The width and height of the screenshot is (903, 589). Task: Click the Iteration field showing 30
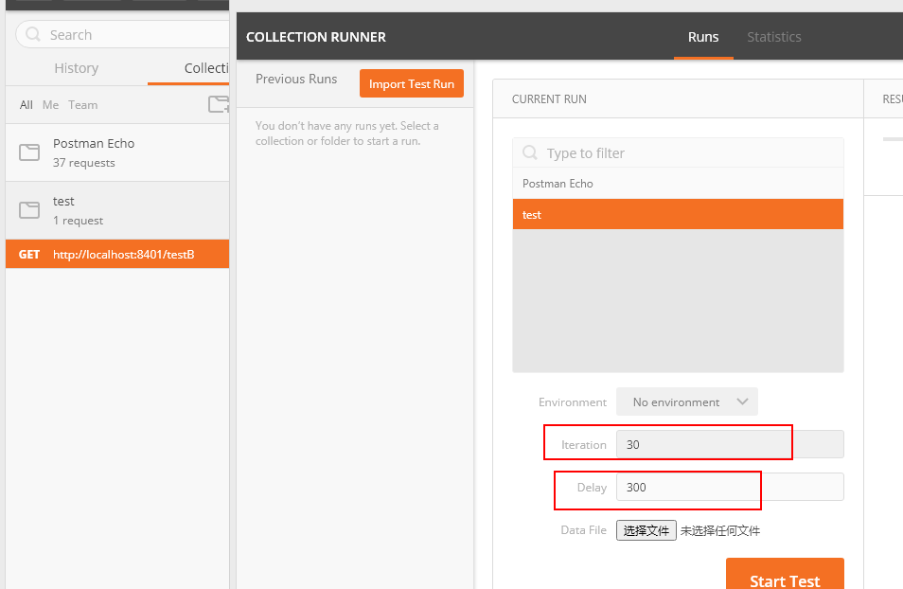point(730,444)
